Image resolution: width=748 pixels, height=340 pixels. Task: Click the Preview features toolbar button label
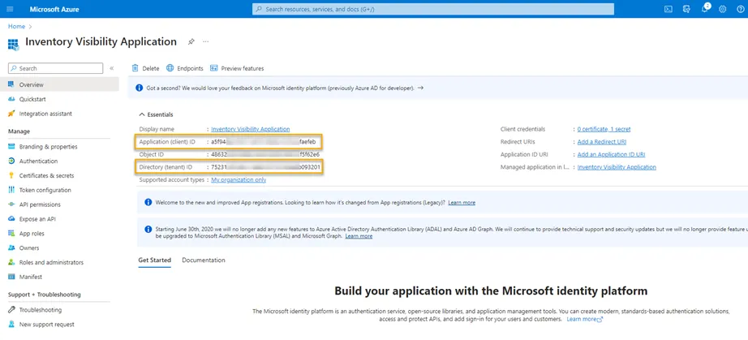243,68
